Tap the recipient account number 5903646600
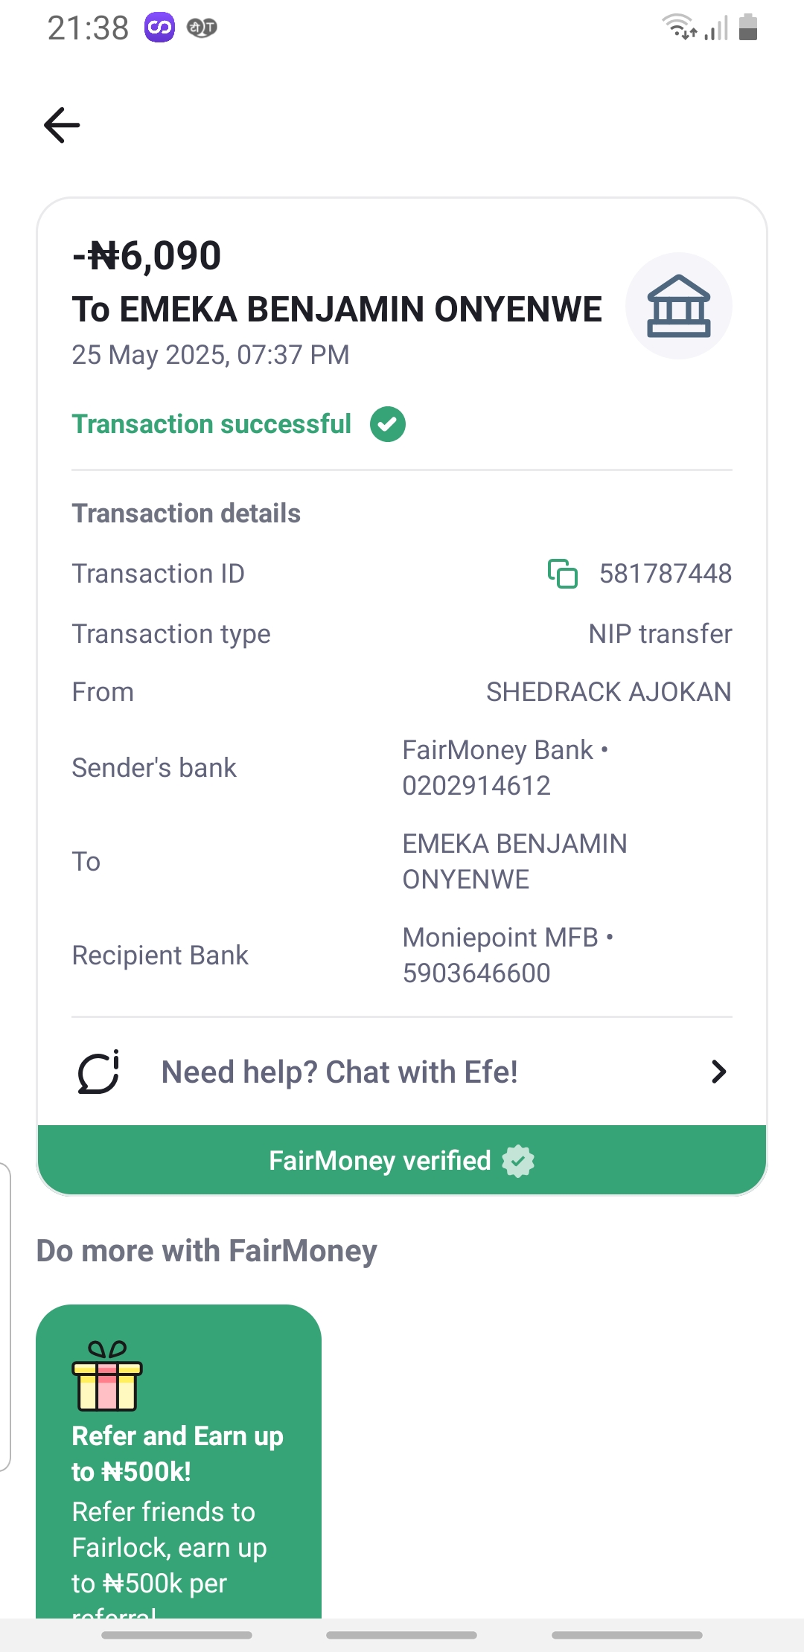This screenshot has width=804, height=1652. pos(476,973)
